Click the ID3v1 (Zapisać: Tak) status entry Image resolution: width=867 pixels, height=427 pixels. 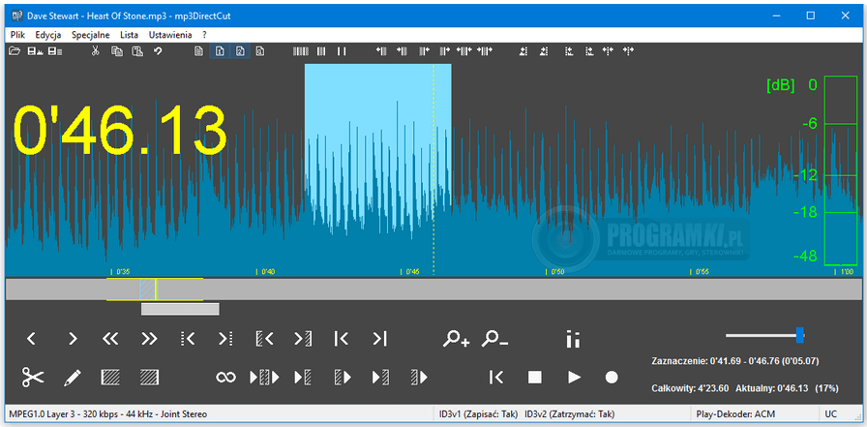pos(478,413)
